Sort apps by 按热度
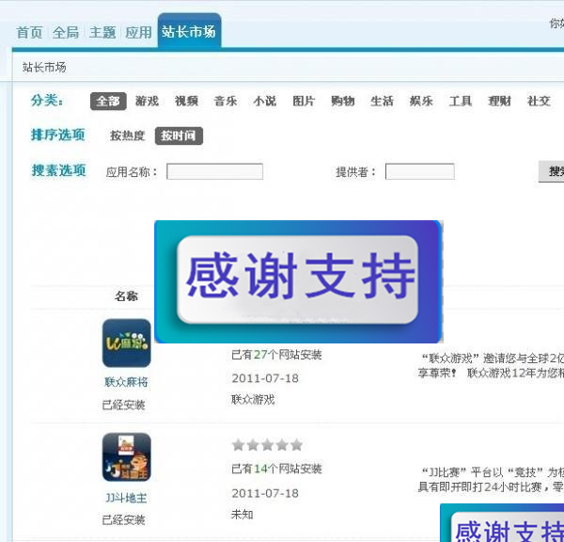 click(x=128, y=136)
